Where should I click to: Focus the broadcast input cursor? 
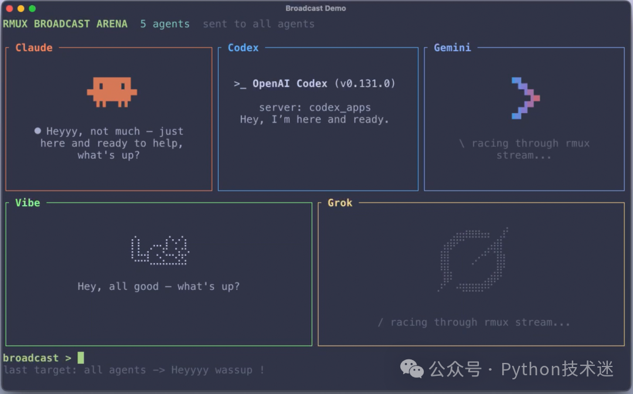click(x=81, y=358)
